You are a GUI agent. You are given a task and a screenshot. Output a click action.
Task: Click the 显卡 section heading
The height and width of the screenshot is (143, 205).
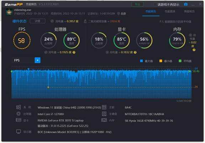[122, 29]
